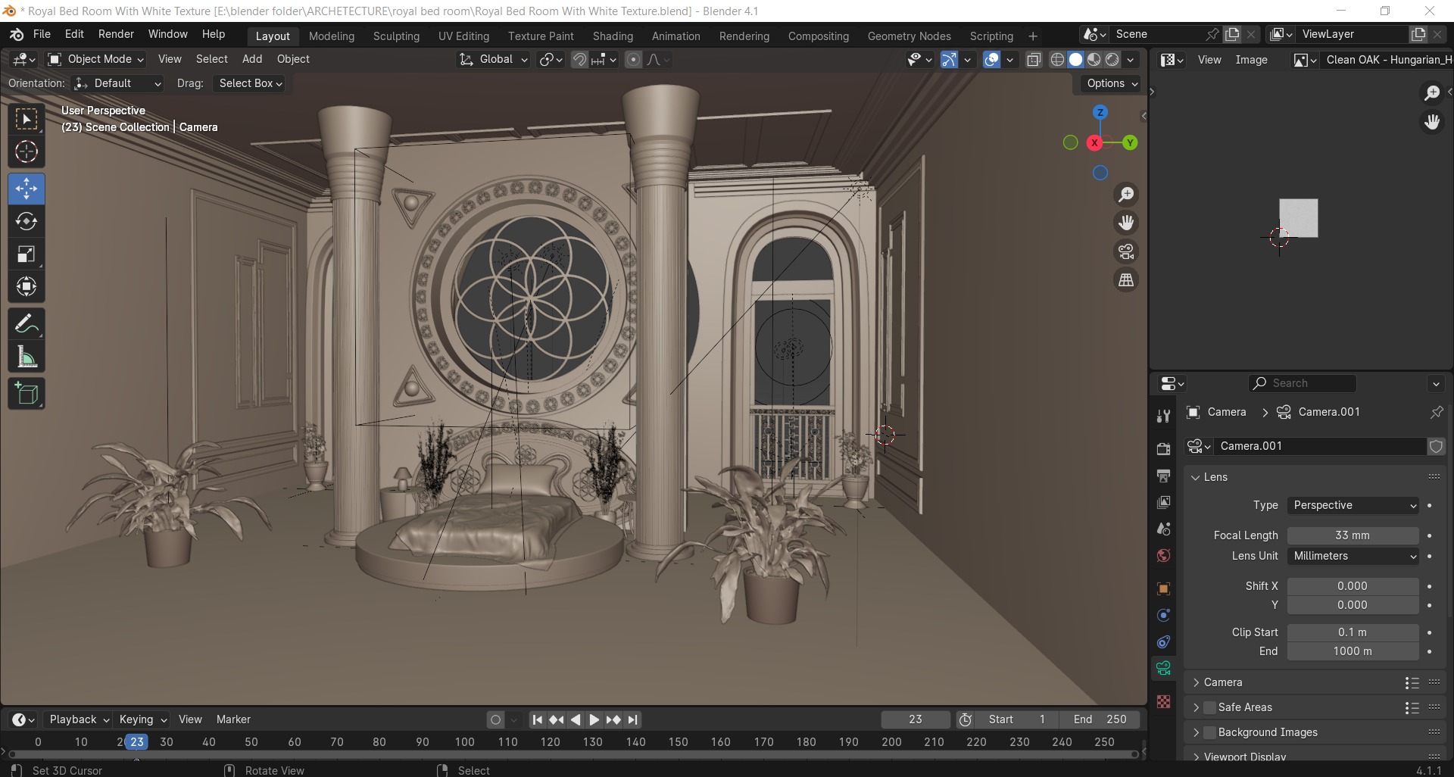This screenshot has height=777, width=1454.
Task: Select the Transform tool
Action: tap(27, 286)
